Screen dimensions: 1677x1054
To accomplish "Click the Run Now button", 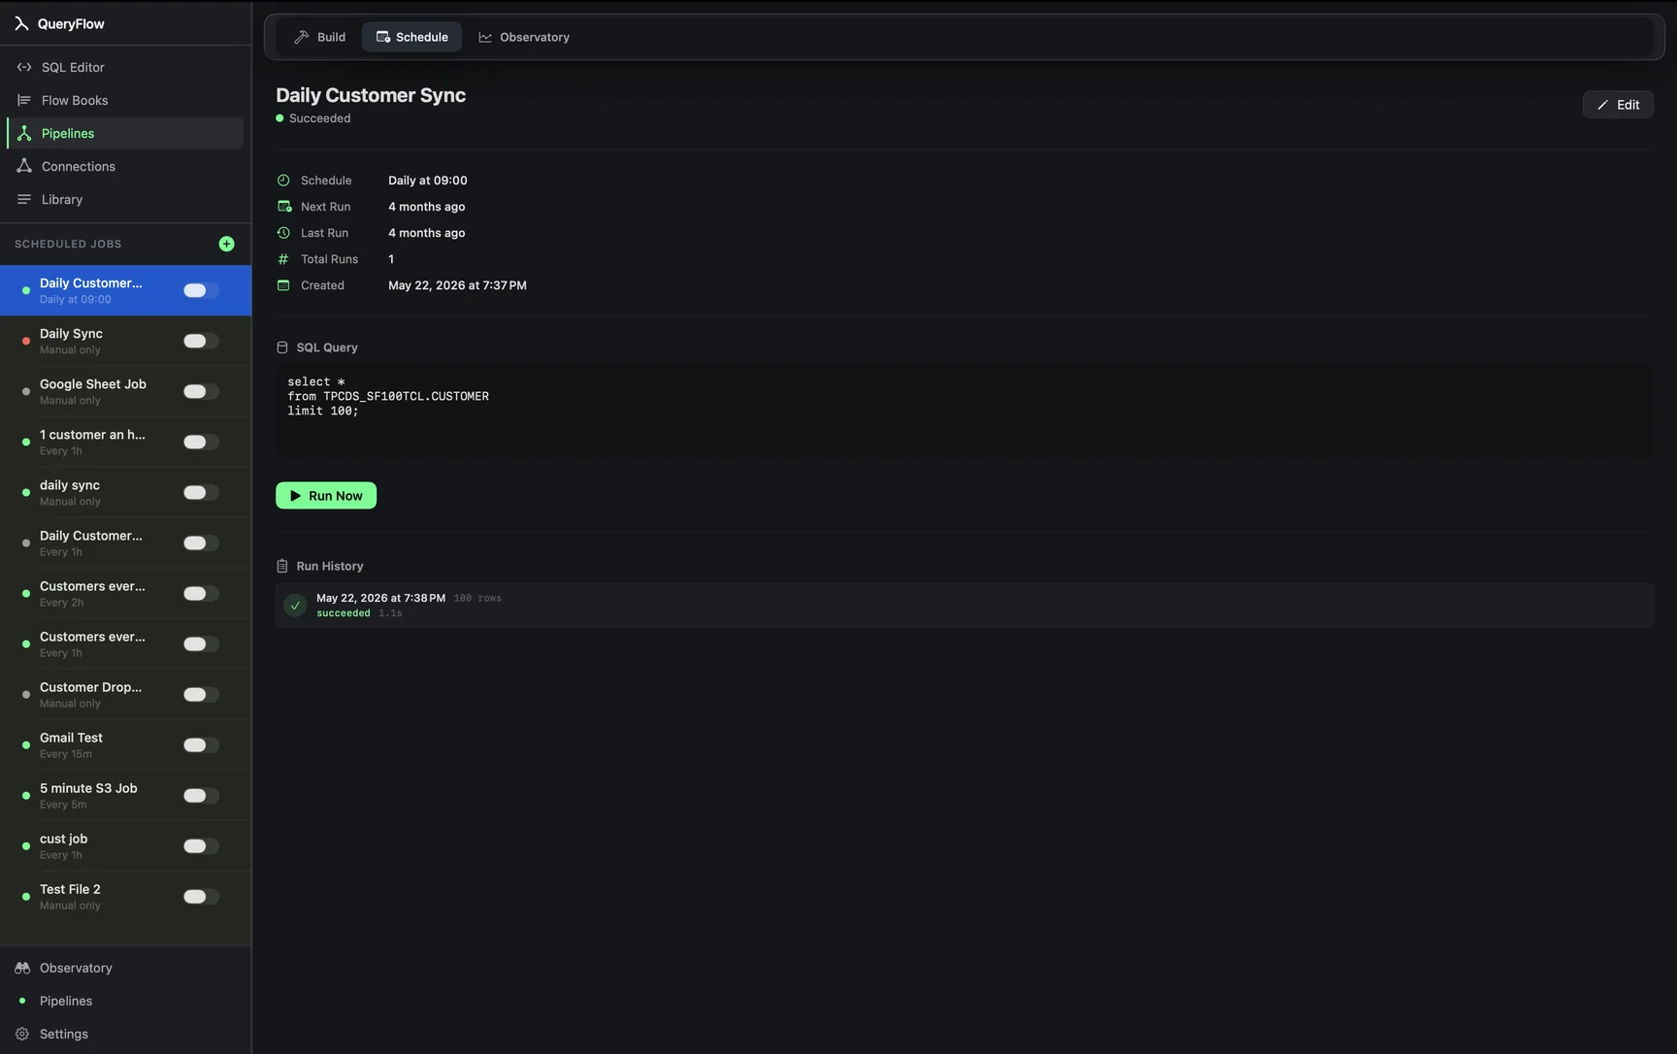I will tap(326, 496).
